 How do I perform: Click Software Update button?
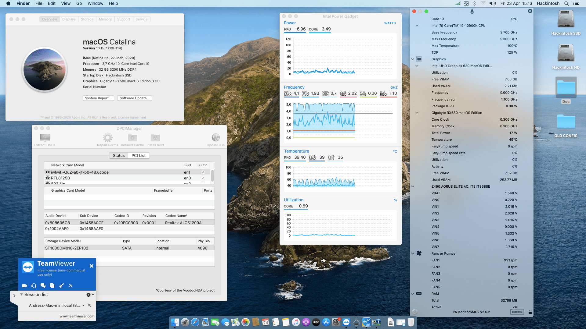coord(135,98)
